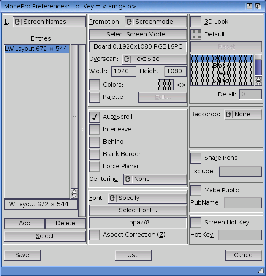This screenshot has width=266, height=276.
Task: Click the Select Screen Mode button
Action: tap(138, 35)
